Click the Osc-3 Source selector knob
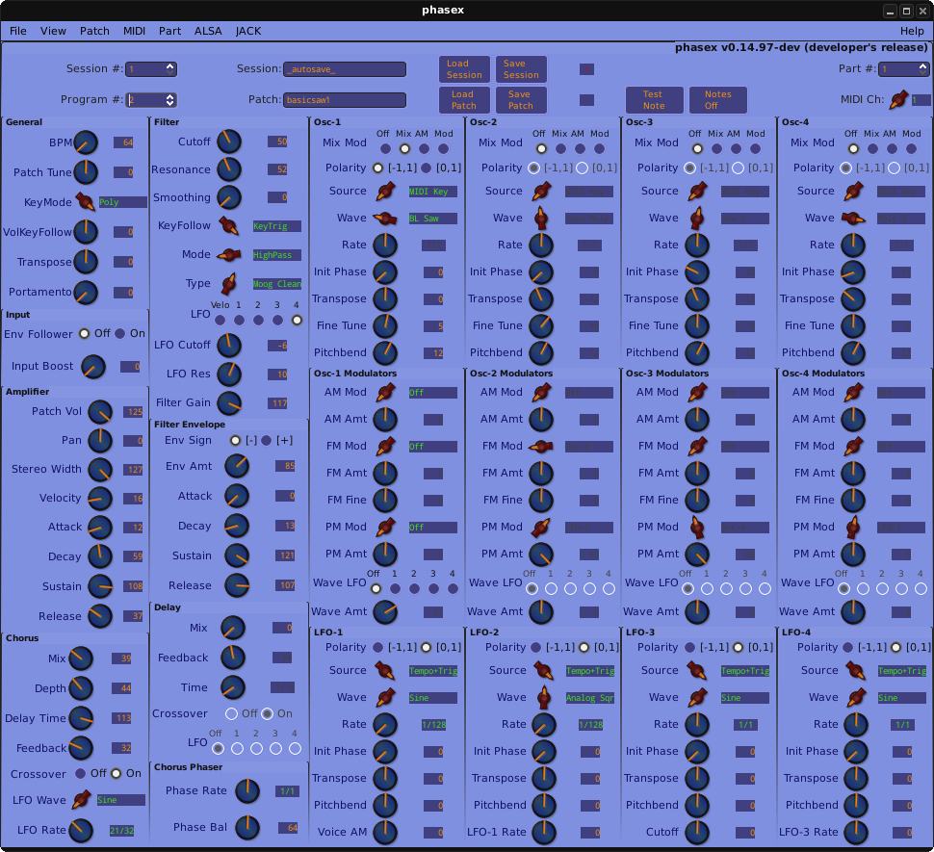Screen dimensions: 934x852 697,192
